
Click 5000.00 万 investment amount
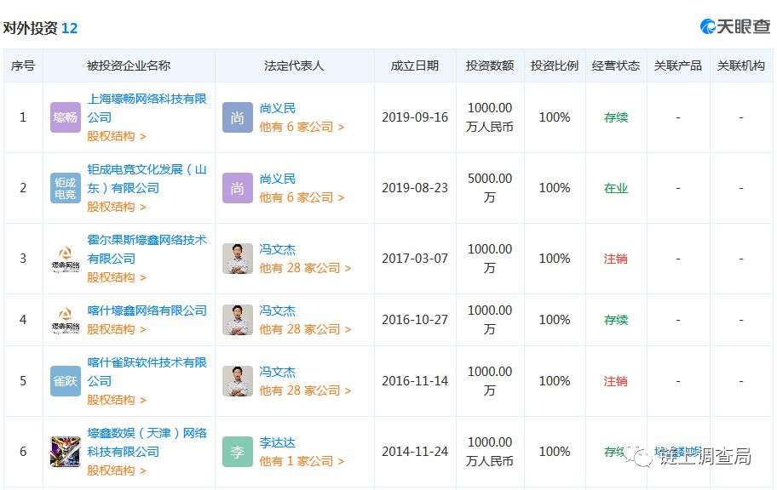tap(490, 188)
